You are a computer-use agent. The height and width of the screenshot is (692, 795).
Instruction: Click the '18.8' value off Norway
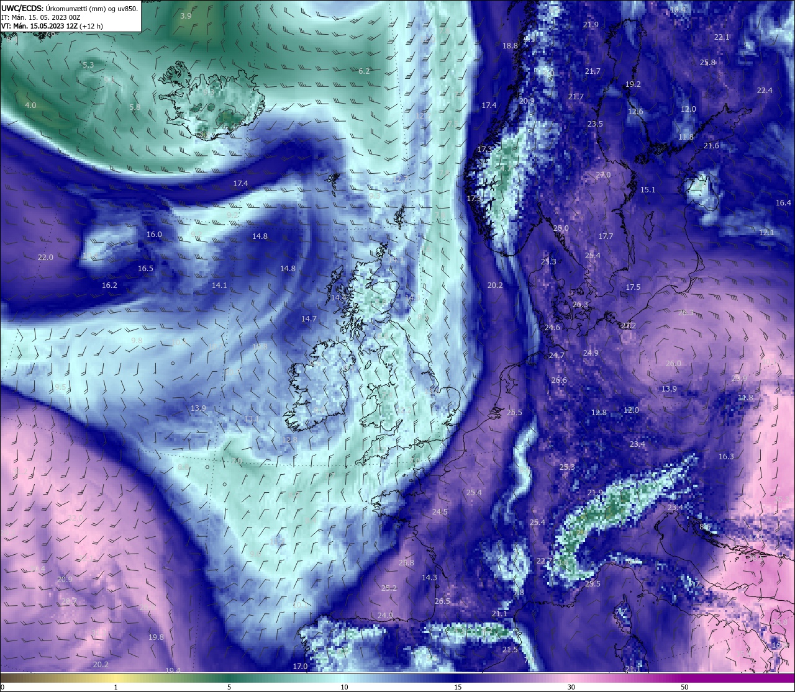point(510,46)
